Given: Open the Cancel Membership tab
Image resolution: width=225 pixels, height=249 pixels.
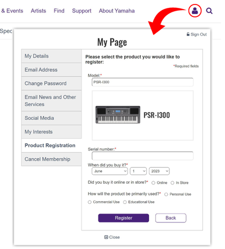Looking at the screenshot, I should click(52, 159).
